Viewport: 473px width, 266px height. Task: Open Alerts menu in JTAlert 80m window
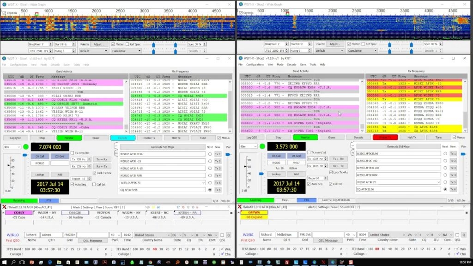[312, 207]
